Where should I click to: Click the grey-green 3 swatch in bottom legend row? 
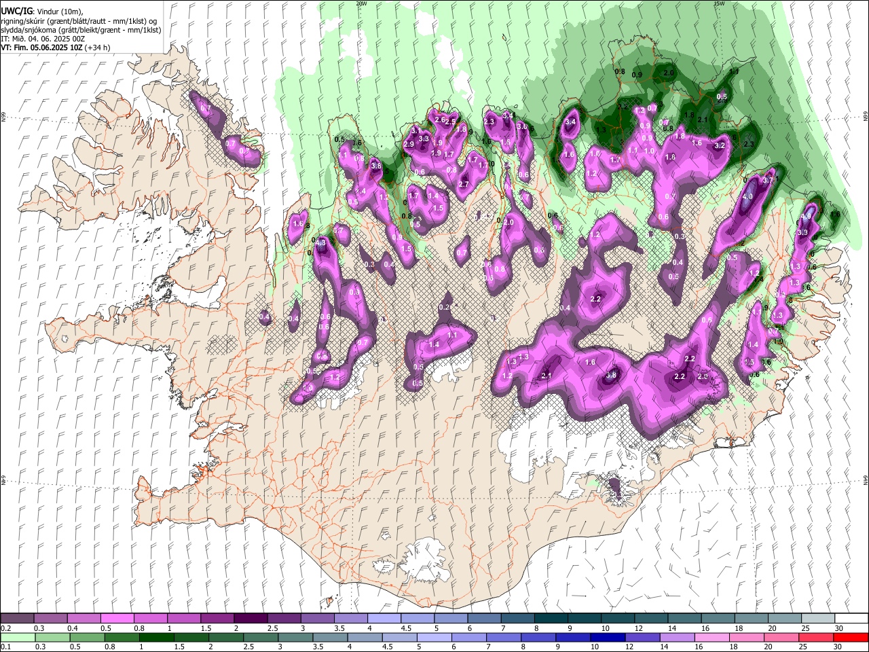tap(295, 637)
